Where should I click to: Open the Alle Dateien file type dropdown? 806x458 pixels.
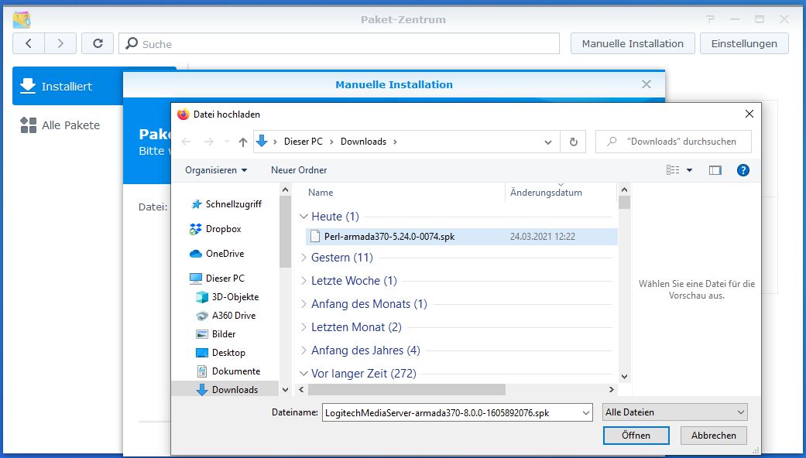(675, 412)
